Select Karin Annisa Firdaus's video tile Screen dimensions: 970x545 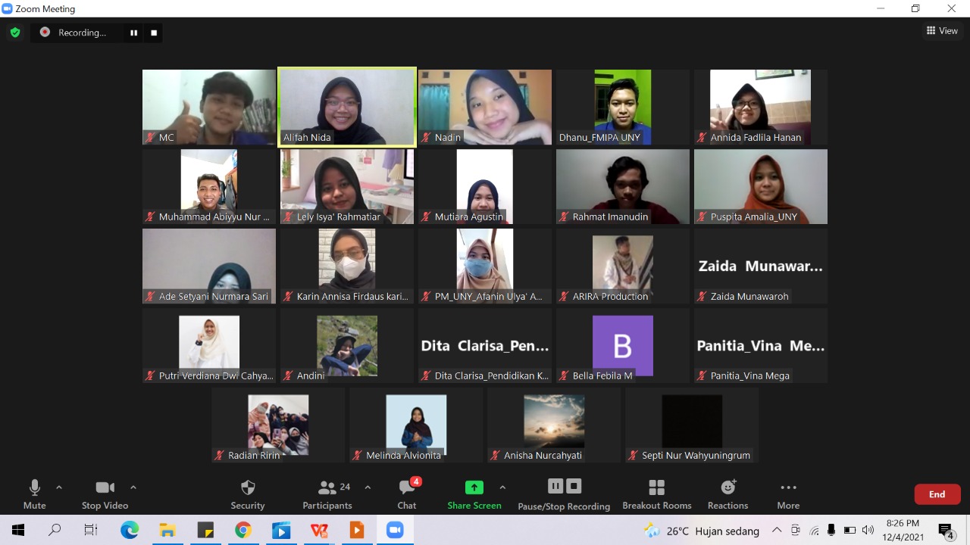(x=347, y=266)
